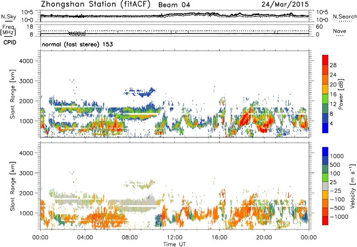Click the velocity colorbar value '1000'
The width and height of the screenshot is (357, 247).
click(337, 156)
